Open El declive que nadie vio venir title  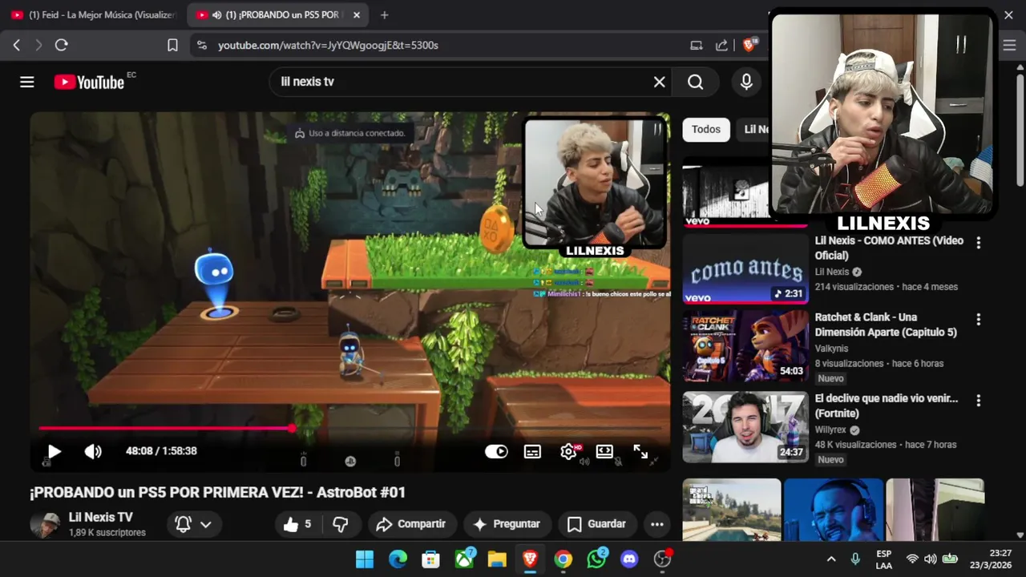[x=886, y=406]
